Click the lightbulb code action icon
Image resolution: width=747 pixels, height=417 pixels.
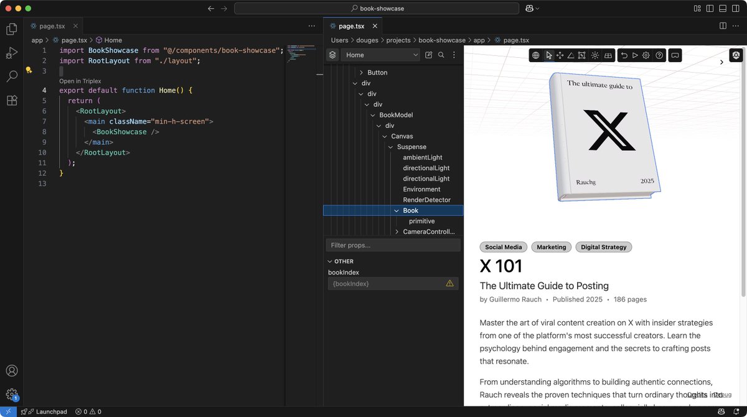point(28,70)
